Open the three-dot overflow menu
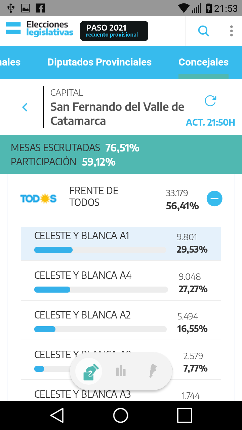 pyautogui.click(x=231, y=31)
